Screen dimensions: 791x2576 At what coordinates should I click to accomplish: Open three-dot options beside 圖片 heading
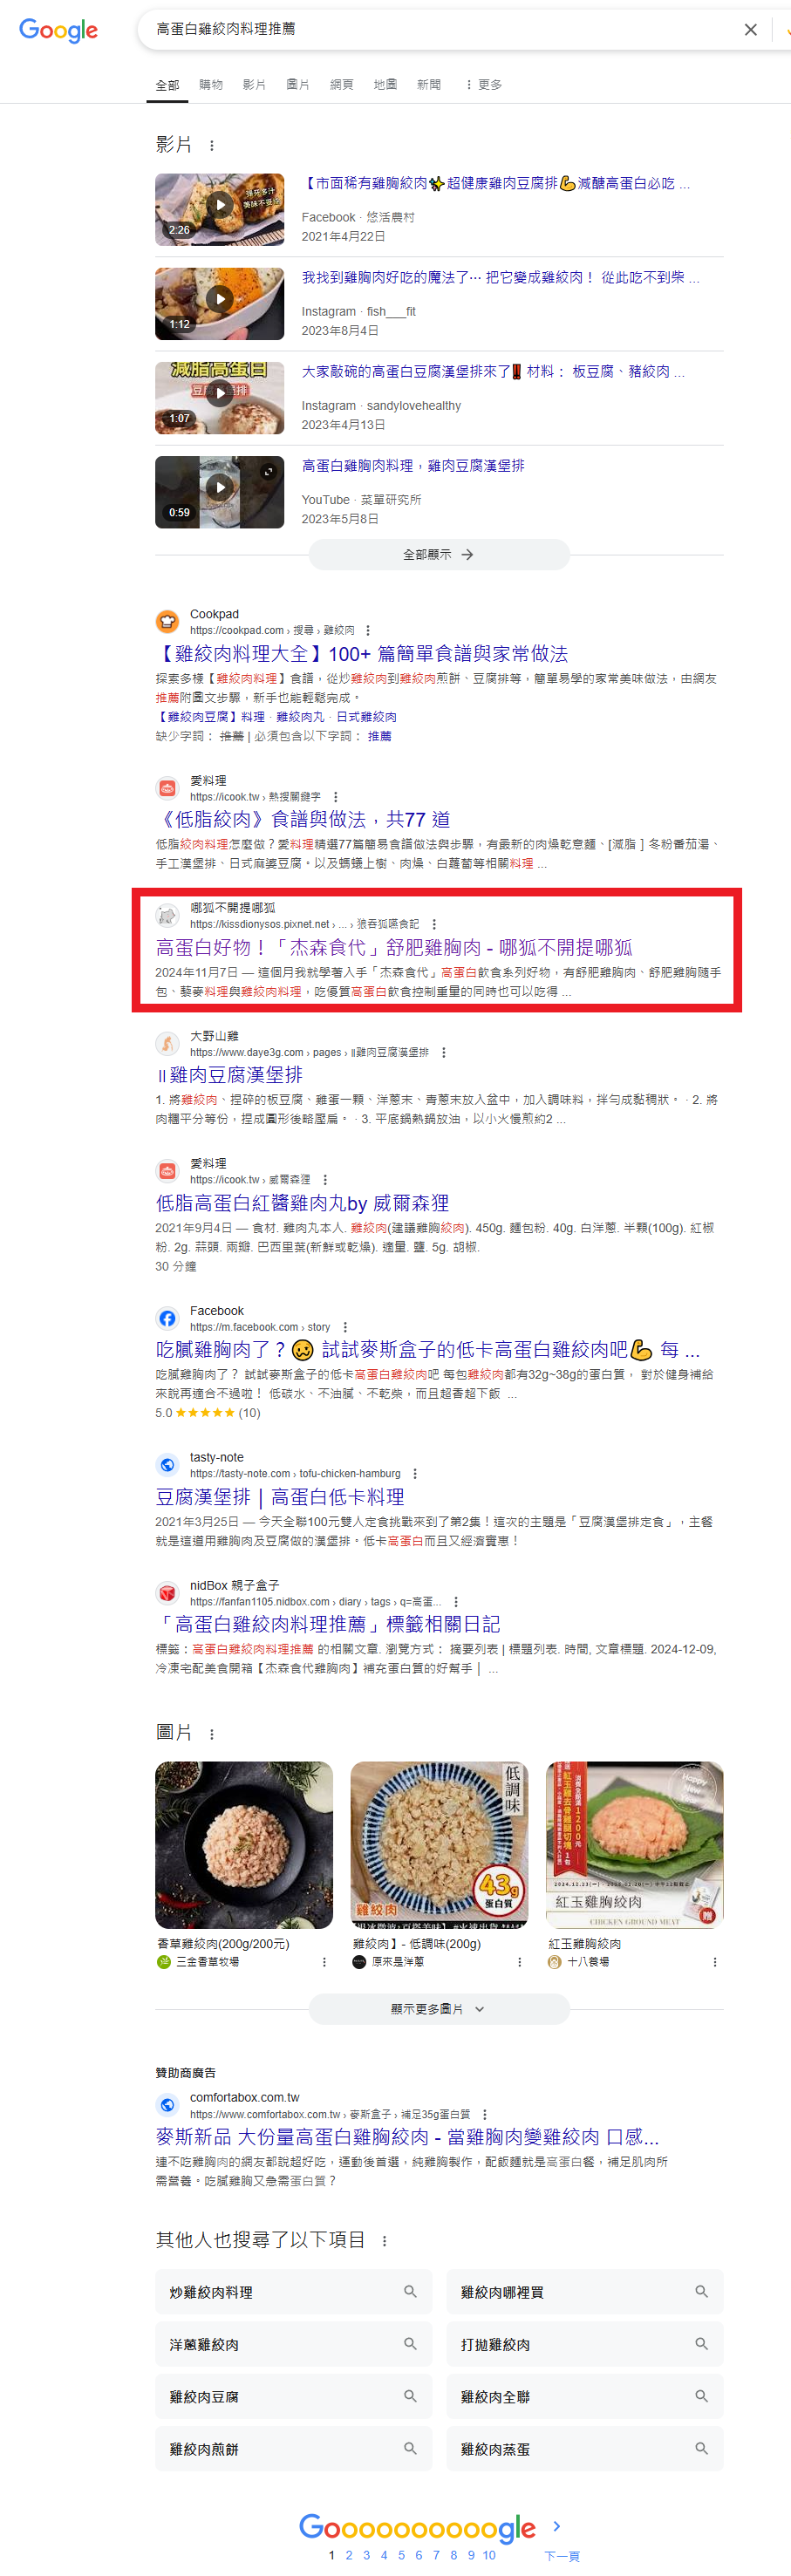coord(212,1734)
